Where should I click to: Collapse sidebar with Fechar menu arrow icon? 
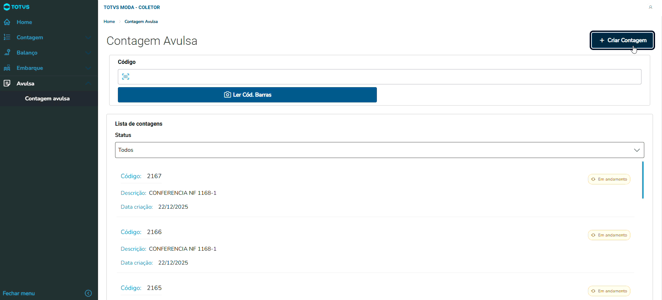(88, 293)
